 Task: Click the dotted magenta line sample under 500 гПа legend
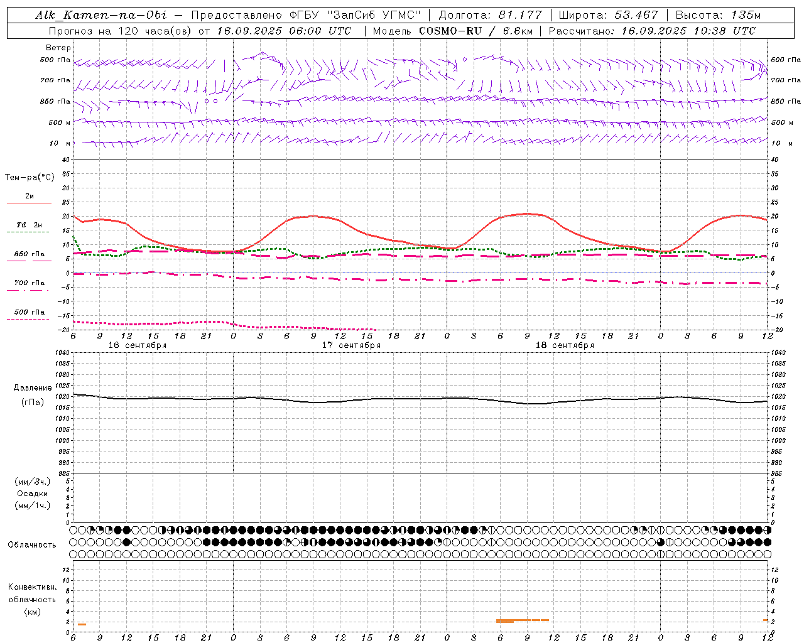[x=28, y=319]
